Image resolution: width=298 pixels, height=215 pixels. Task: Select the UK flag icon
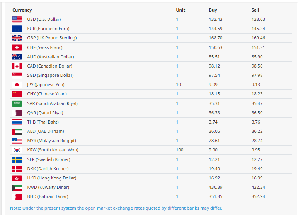[x=17, y=38]
